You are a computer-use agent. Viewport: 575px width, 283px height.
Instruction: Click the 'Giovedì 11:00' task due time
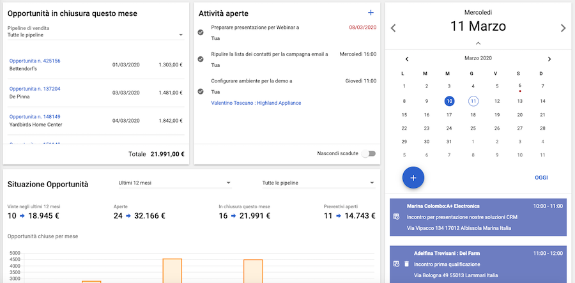click(x=361, y=81)
